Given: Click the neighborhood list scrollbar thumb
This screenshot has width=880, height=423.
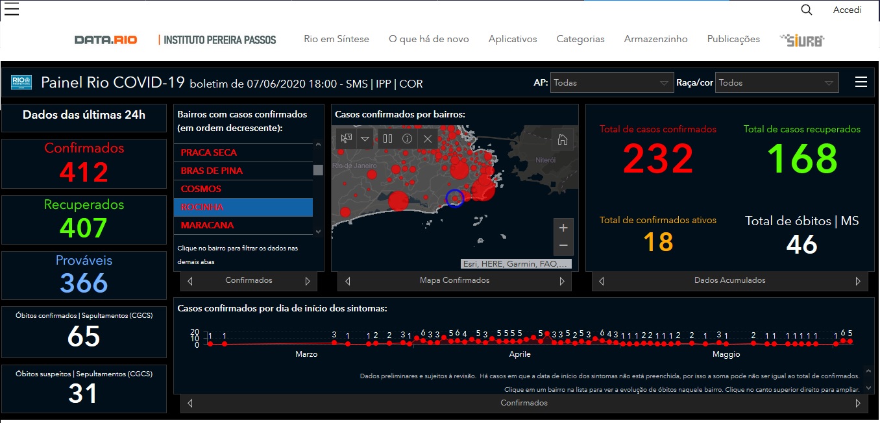Looking at the screenshot, I should click(318, 170).
